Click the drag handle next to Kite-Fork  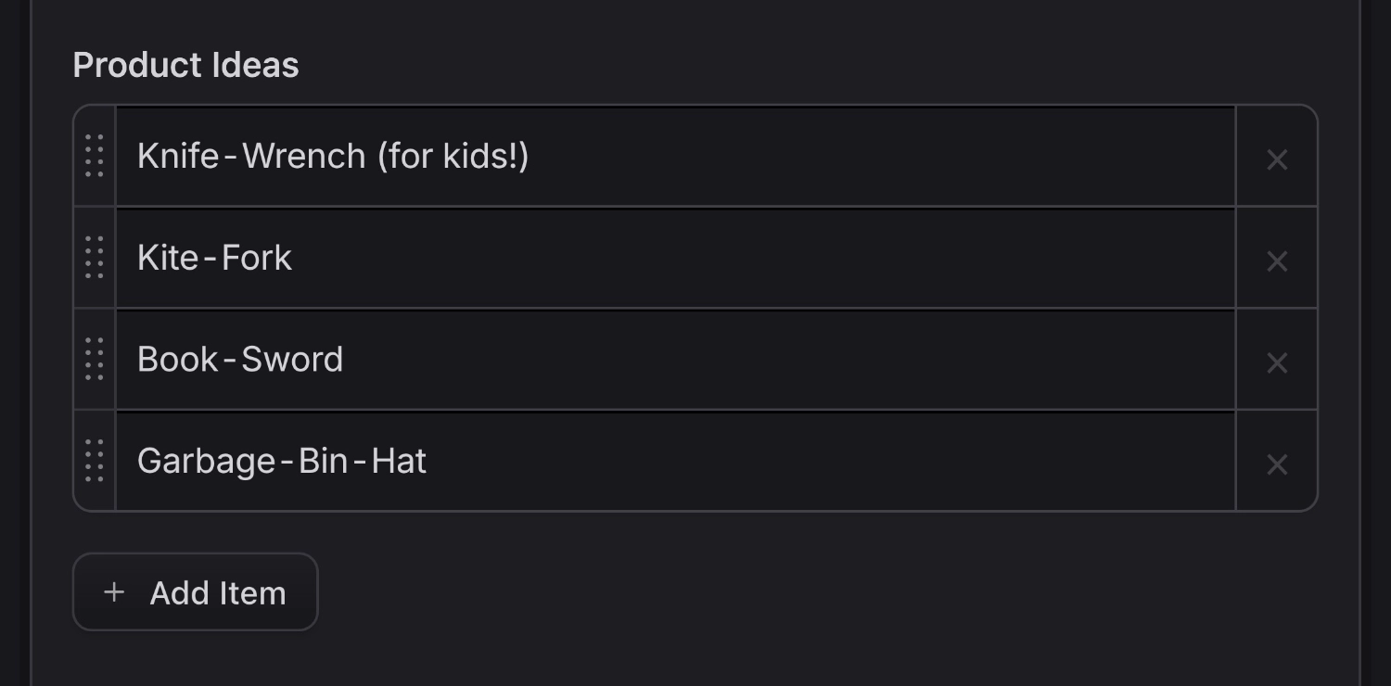pyautogui.click(x=93, y=260)
